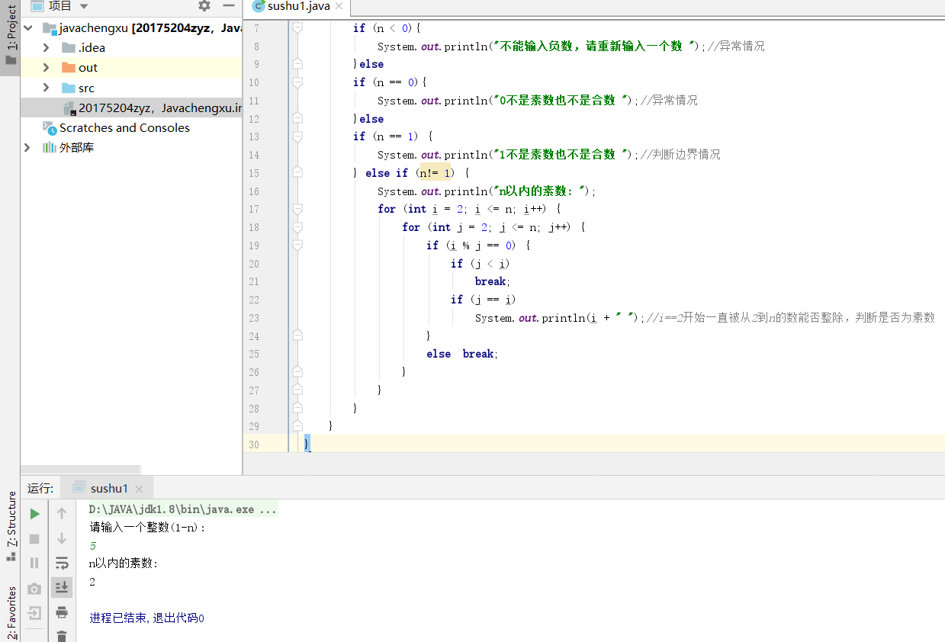Expand the 外部库 node
The image size is (945, 642).
pyautogui.click(x=27, y=147)
